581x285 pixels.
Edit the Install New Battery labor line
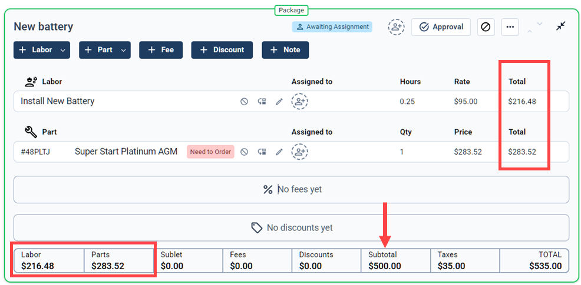(279, 101)
